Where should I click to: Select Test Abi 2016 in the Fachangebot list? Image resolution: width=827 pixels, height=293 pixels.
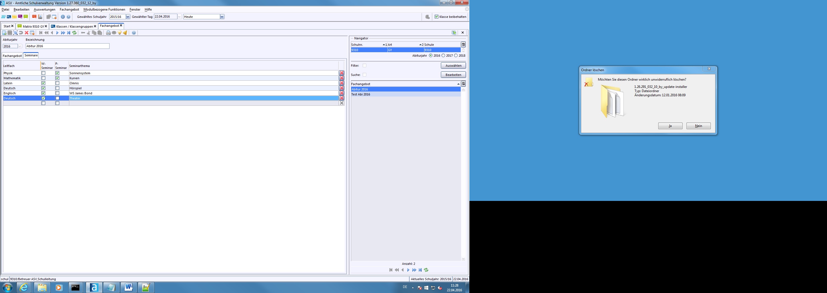pos(405,94)
